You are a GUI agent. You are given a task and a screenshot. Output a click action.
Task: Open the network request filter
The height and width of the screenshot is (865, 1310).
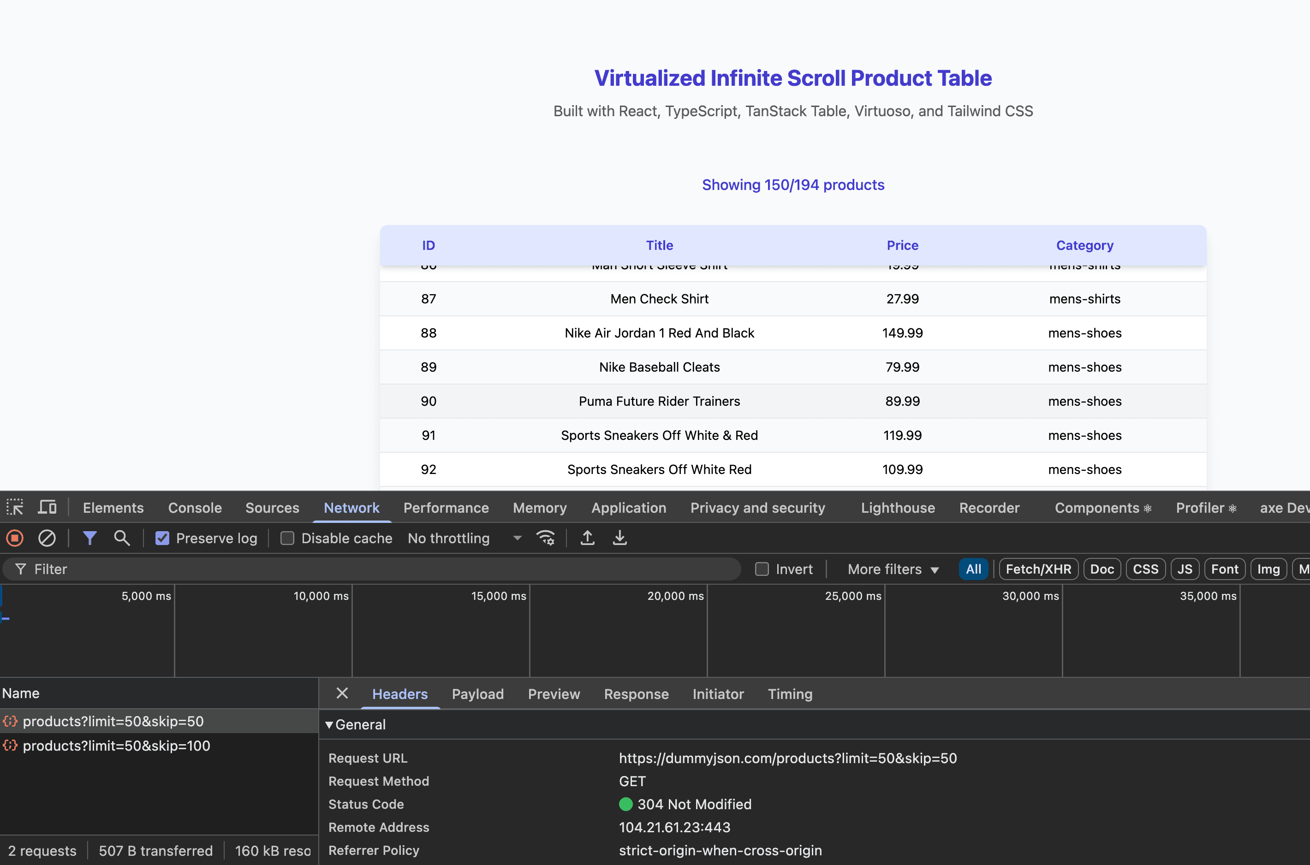pyautogui.click(x=90, y=538)
